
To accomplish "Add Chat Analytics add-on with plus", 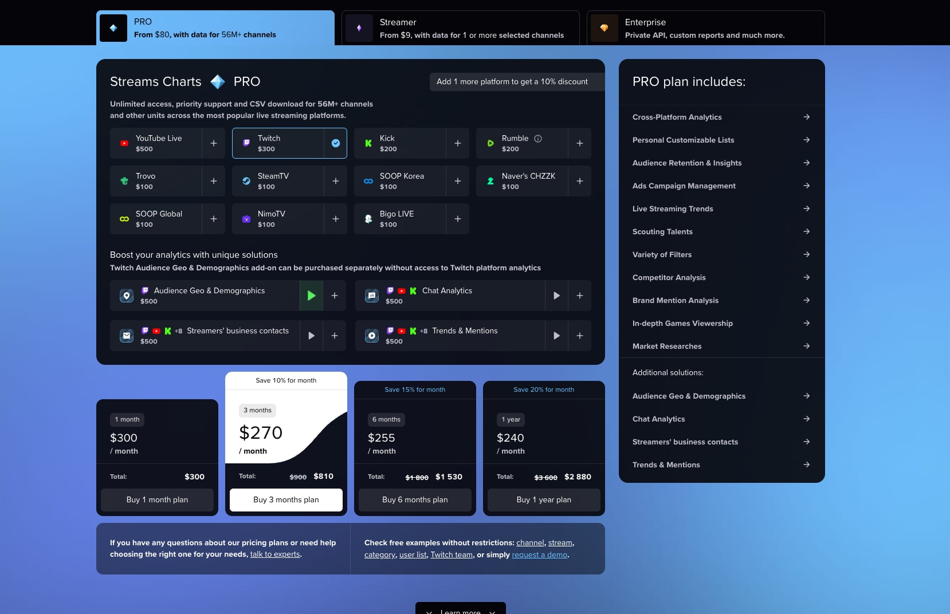I will click(x=580, y=296).
